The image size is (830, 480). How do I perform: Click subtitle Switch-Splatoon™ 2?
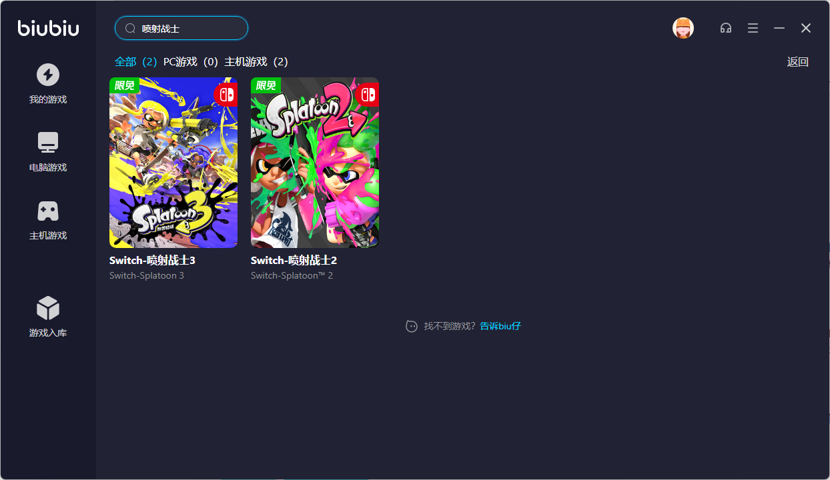pos(292,276)
